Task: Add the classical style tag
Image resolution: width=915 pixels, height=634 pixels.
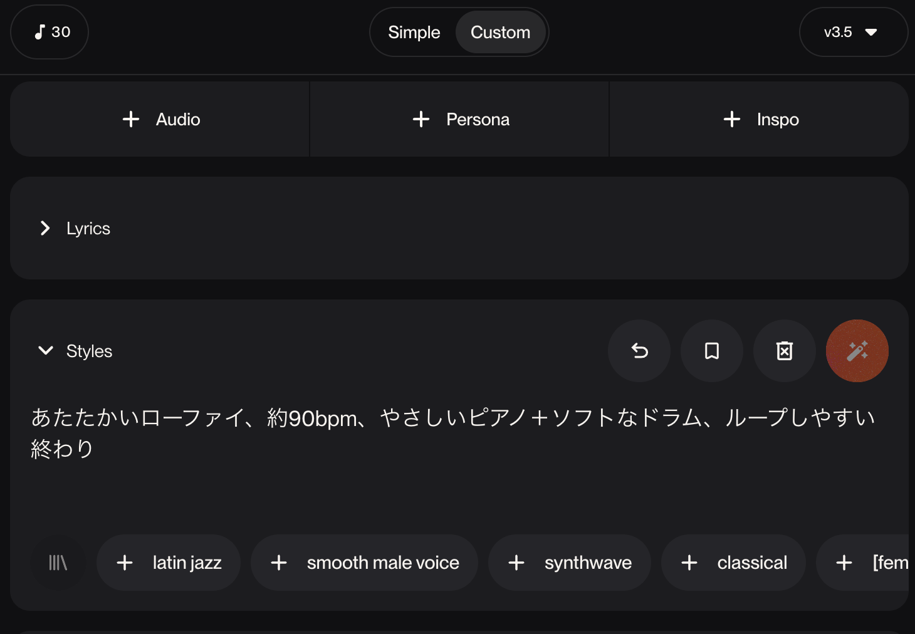Action: 733,563
